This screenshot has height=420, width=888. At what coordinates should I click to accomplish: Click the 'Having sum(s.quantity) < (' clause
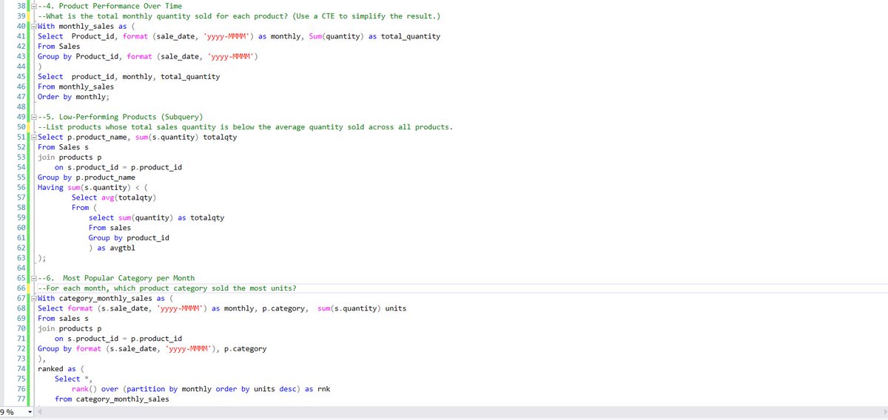coord(93,187)
